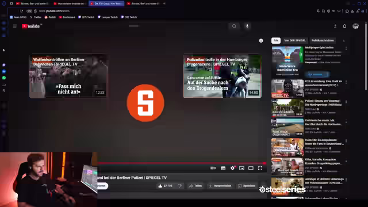Click the YouTube search input field
Viewport: 368px width, 207px height.
coord(177,26)
